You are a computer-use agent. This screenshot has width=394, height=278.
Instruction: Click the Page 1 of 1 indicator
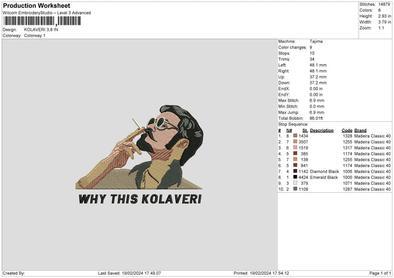[380, 273]
